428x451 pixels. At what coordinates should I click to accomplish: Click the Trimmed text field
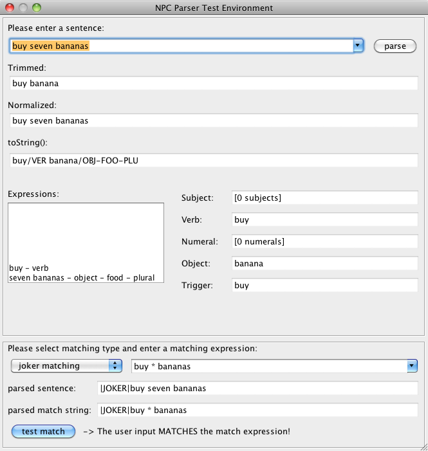pos(214,84)
